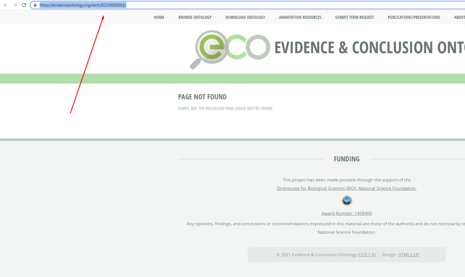Reload the current page
Viewport: 465px width, 277px height.
[x=23, y=5]
